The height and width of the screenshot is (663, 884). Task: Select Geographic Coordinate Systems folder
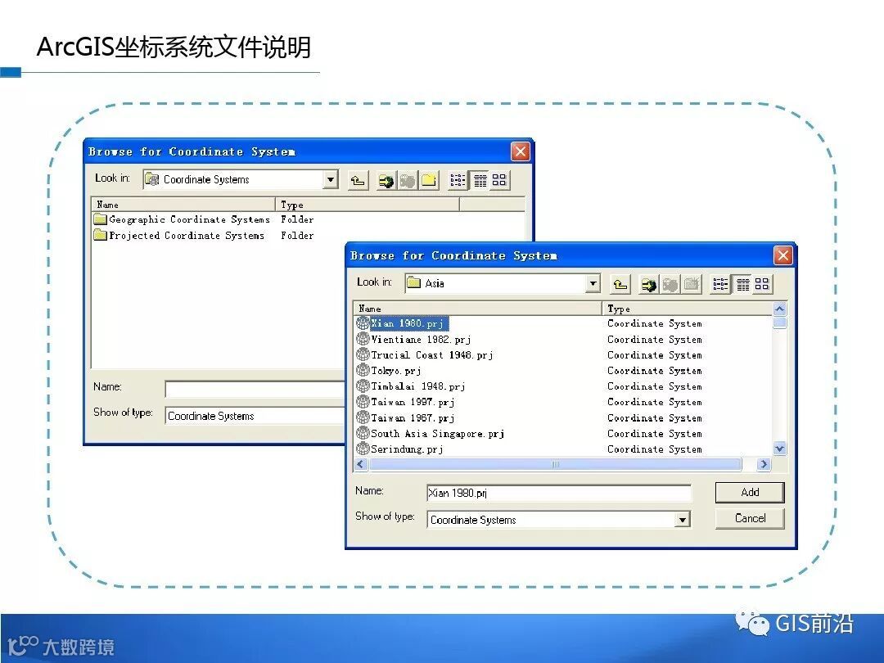pyautogui.click(x=189, y=219)
